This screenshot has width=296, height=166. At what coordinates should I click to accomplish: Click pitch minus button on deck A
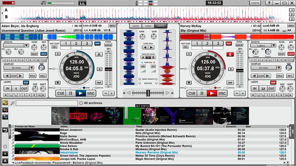point(106,94)
